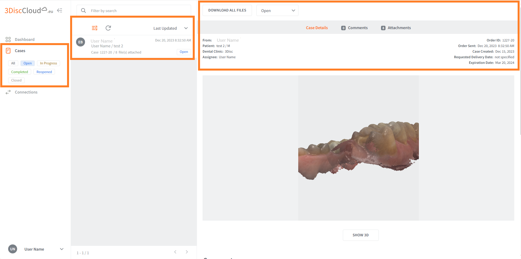Open the filter settings sliders icon

(95, 28)
